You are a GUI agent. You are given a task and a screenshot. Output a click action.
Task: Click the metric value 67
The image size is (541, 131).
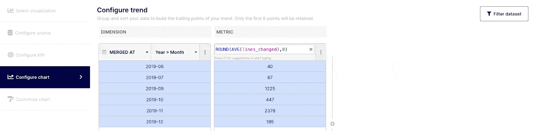(x=270, y=78)
